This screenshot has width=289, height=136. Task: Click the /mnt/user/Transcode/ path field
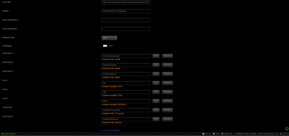[126, 110]
